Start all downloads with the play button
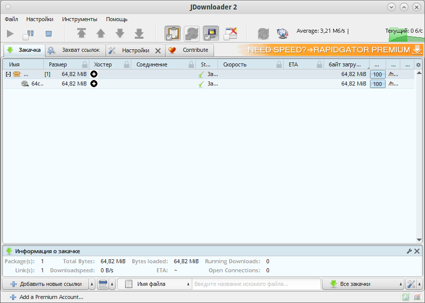Screen dimensions: 425x303 (x=10, y=34)
